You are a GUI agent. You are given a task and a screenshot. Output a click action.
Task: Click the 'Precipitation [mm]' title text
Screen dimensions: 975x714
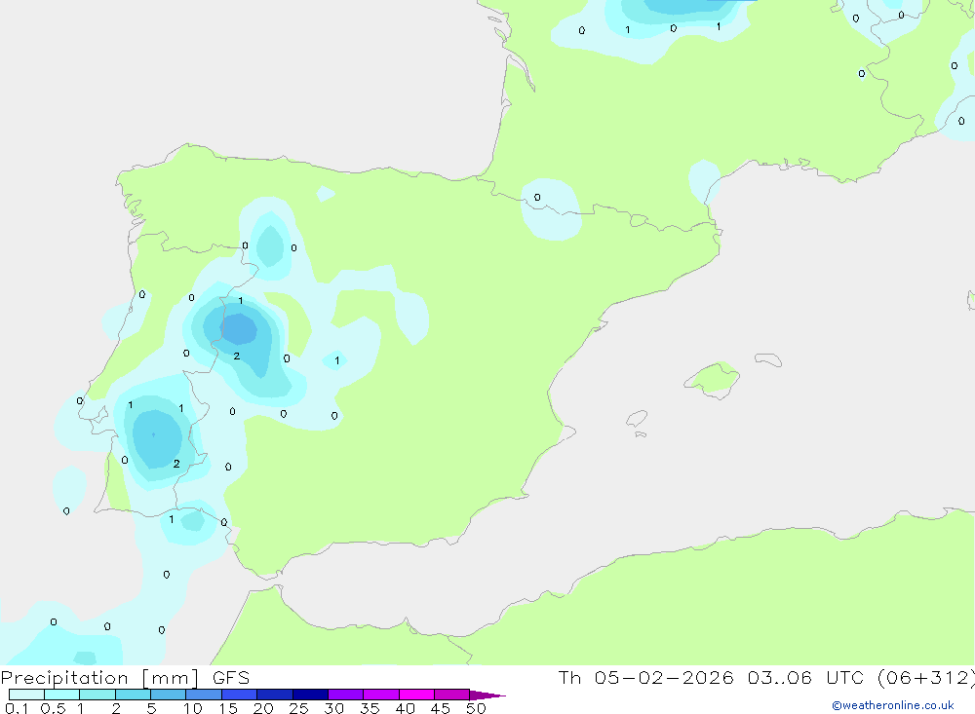100,678
